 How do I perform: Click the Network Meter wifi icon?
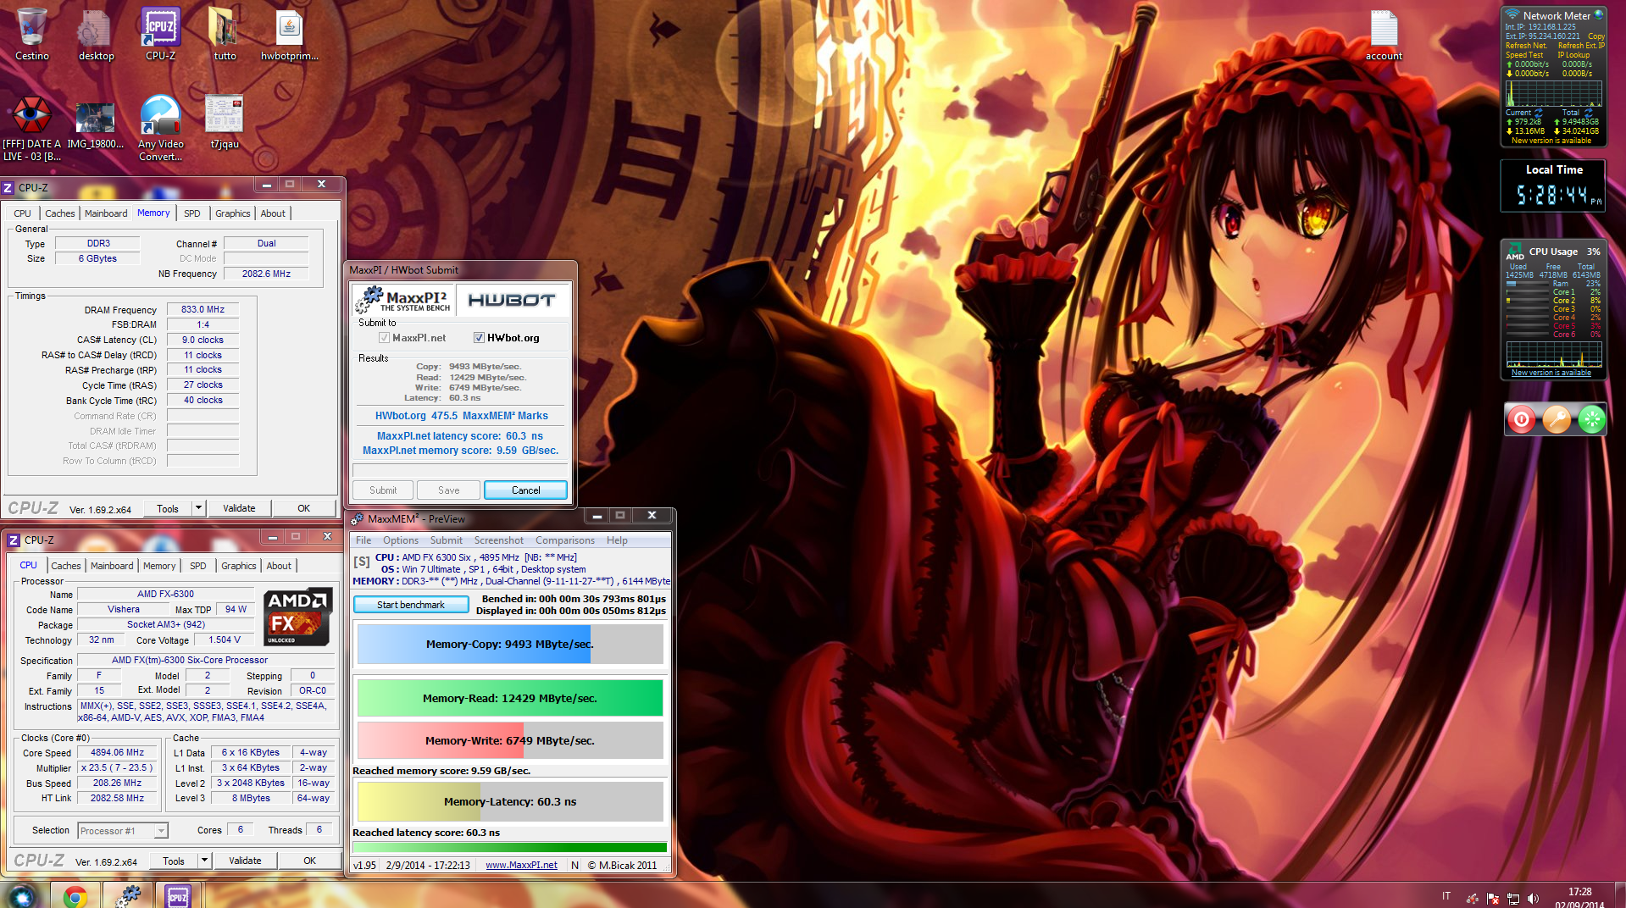(1512, 14)
